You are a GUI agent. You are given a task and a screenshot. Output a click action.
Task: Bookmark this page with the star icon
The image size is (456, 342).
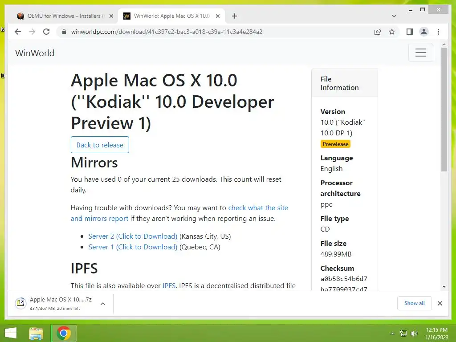(392, 32)
